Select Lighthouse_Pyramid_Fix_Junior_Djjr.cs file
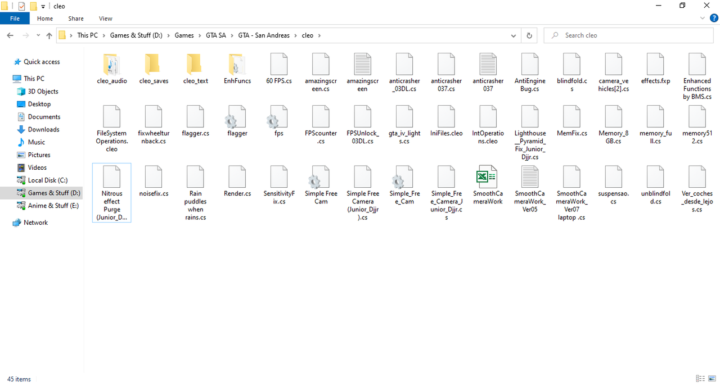720x385 pixels. 530,133
